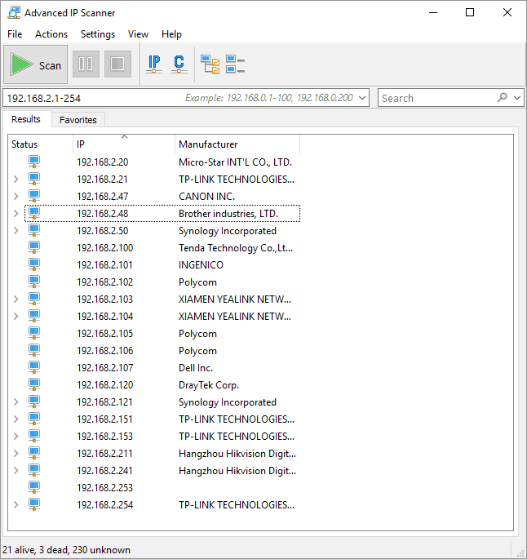
Task: Maximize the Advanced IP Scanner window
Action: tap(470, 12)
